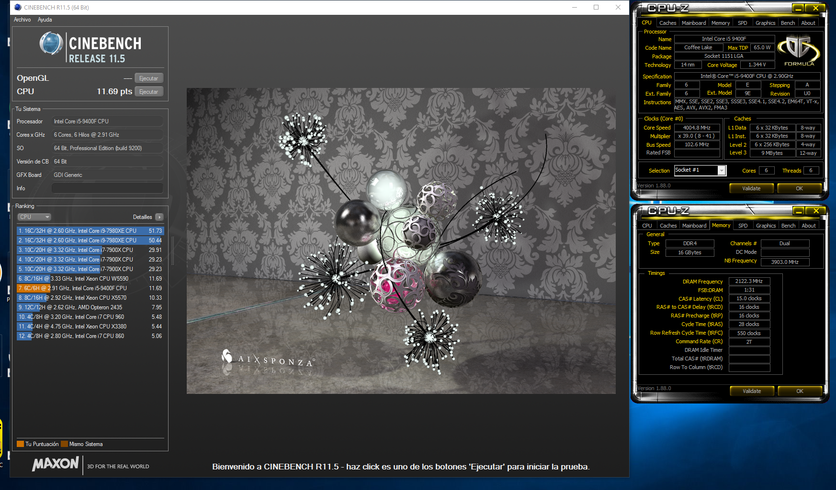This screenshot has width=836, height=490.
Task: Open the Ayuda menu in Cinebench
Action: pyautogui.click(x=45, y=20)
